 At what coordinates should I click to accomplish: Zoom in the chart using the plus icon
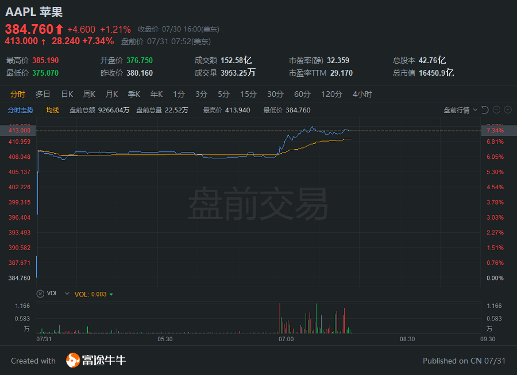pos(508,110)
